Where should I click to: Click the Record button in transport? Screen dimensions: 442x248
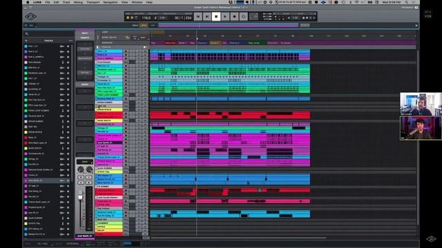234,17
